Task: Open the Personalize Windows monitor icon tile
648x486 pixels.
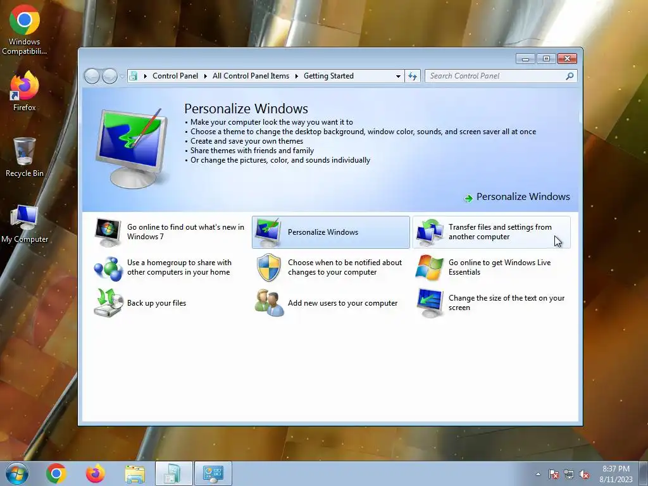Action: [x=268, y=232]
